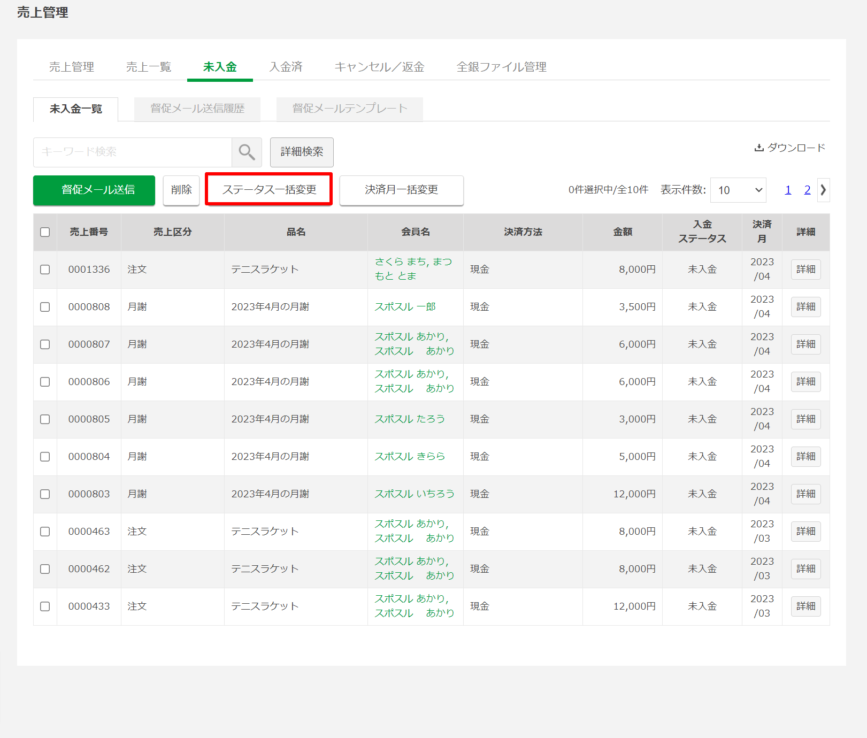867x738 pixels.
Task: Open 詳細 for sale 0001336
Action: 806,270
